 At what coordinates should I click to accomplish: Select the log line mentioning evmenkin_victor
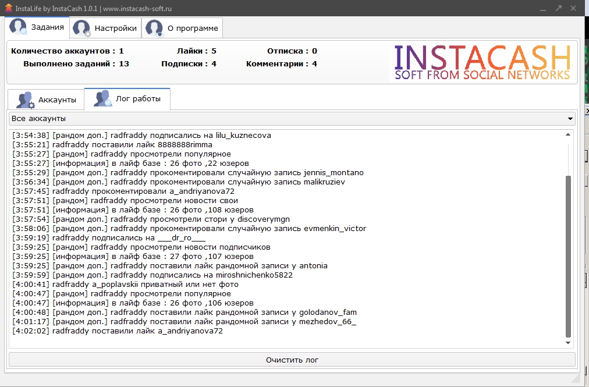click(x=189, y=229)
